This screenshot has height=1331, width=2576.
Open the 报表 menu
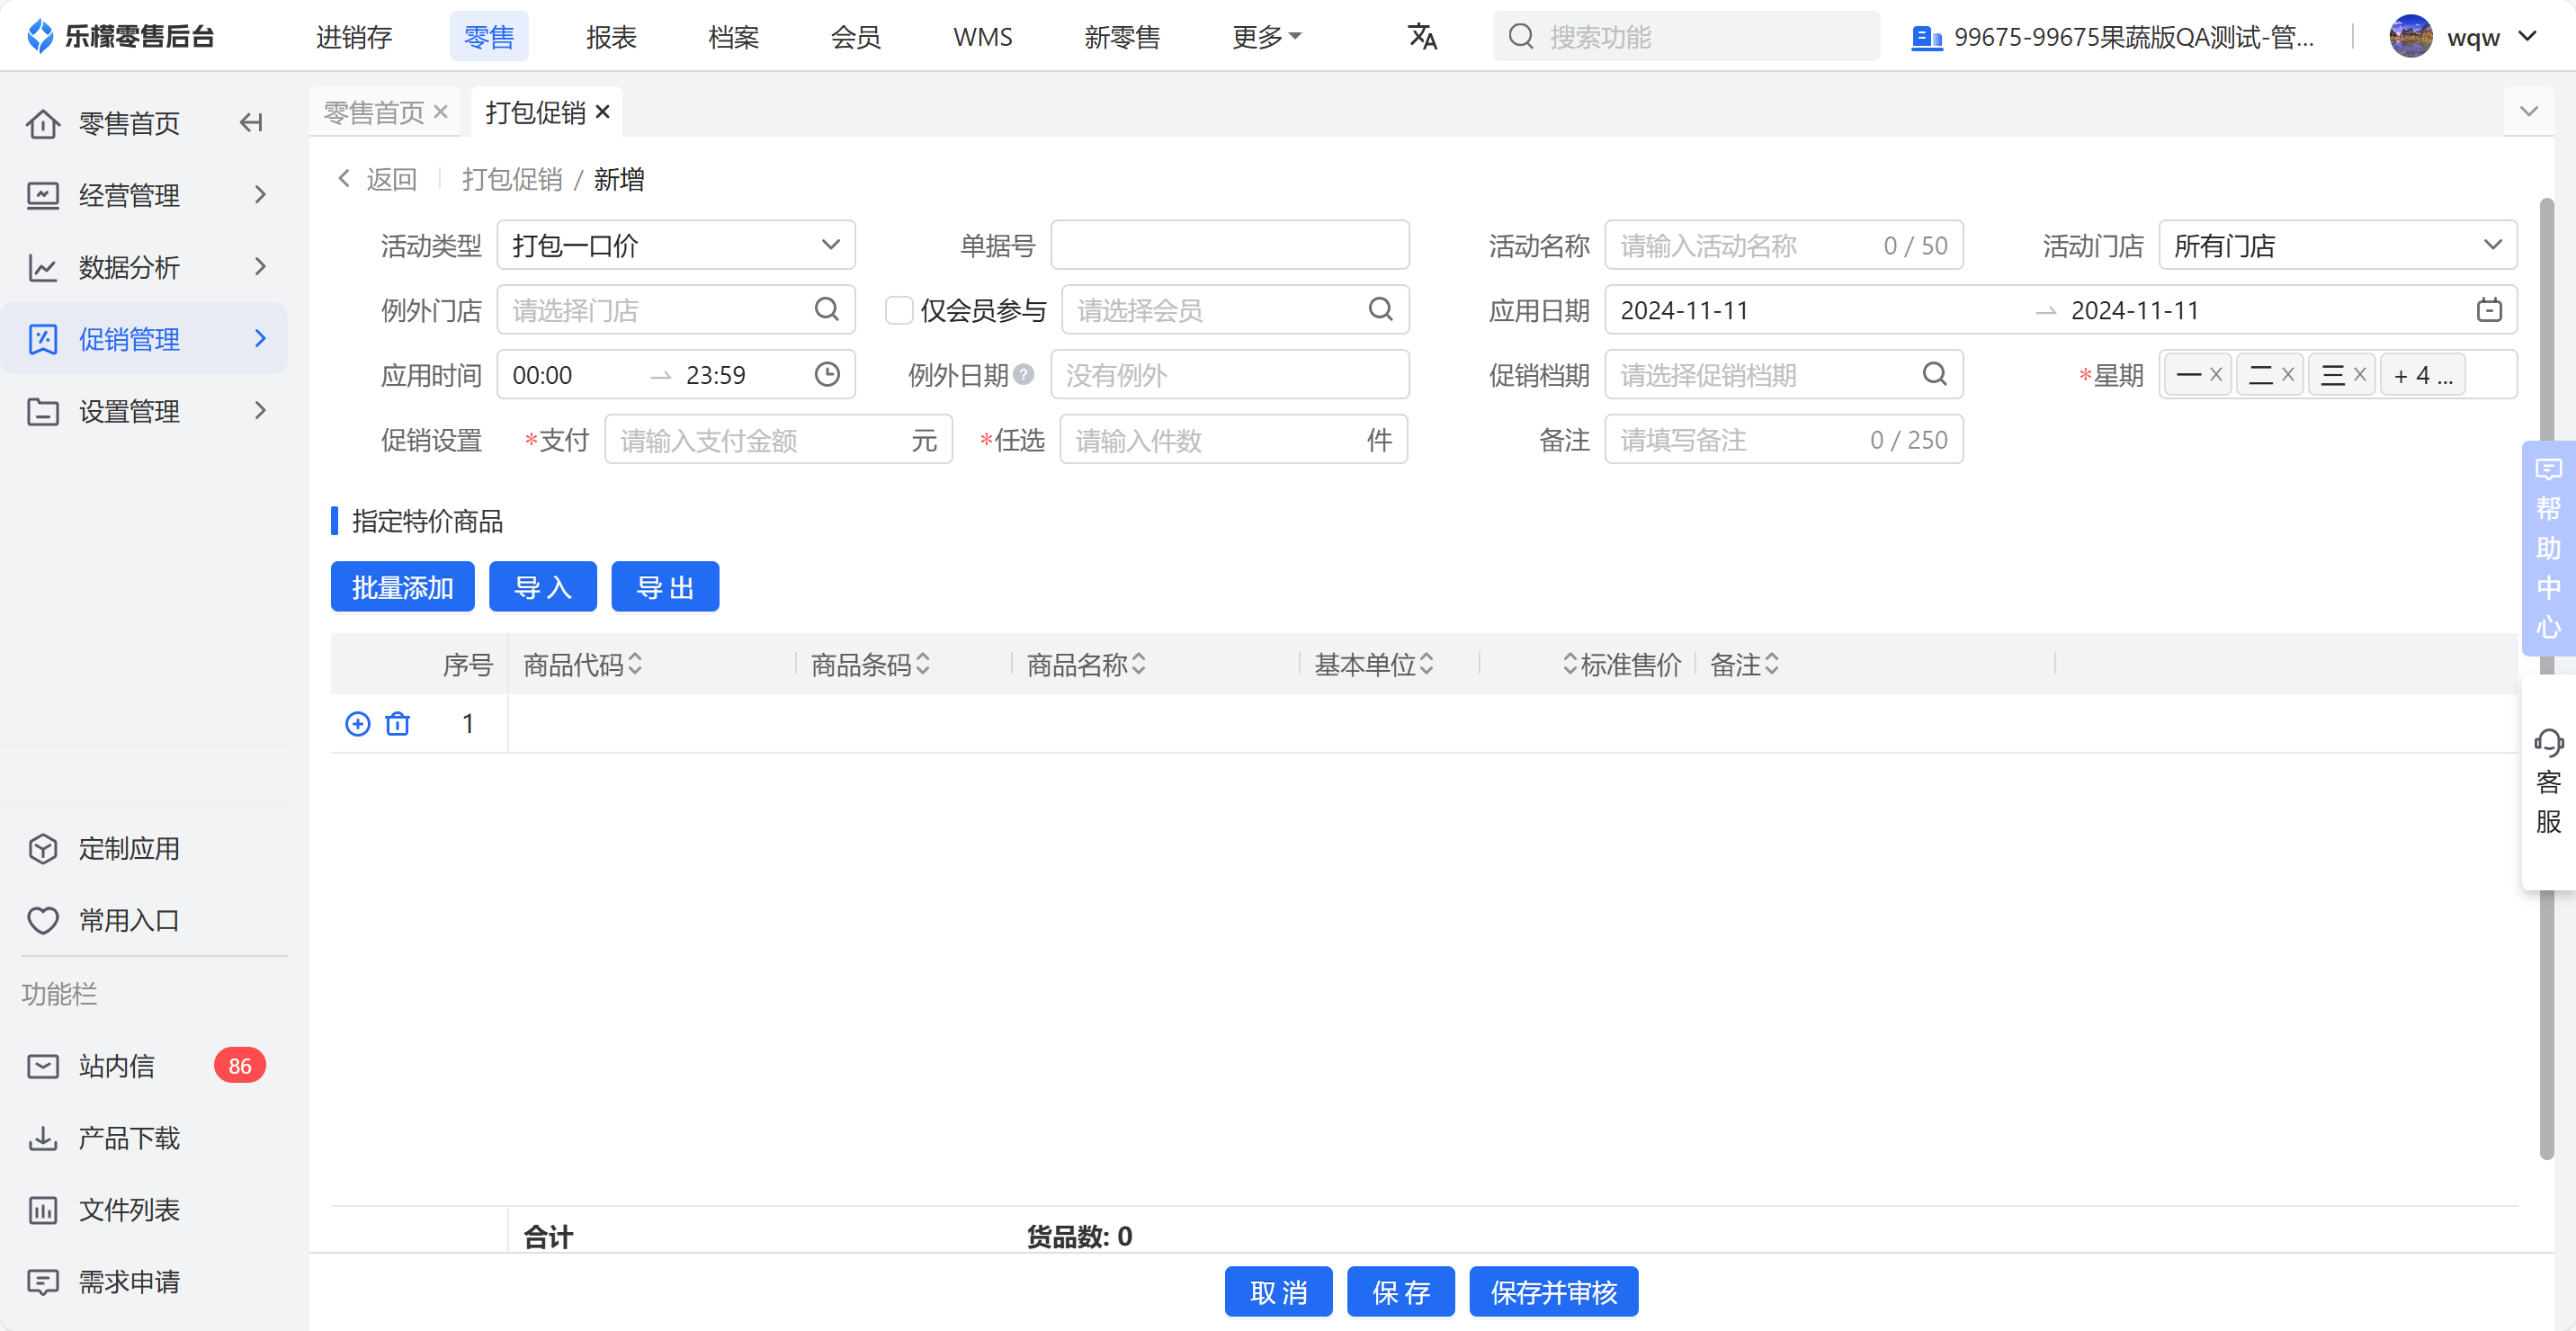611,37
